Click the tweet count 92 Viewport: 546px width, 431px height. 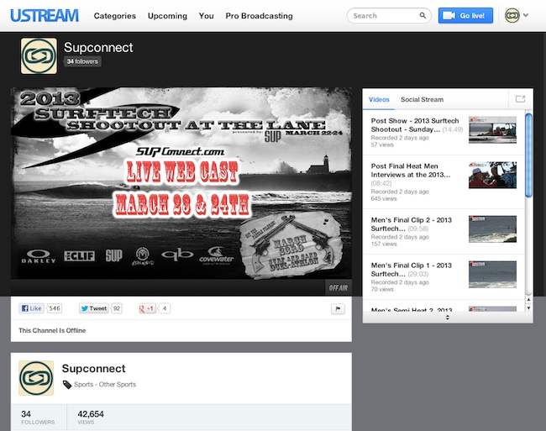[x=117, y=308]
